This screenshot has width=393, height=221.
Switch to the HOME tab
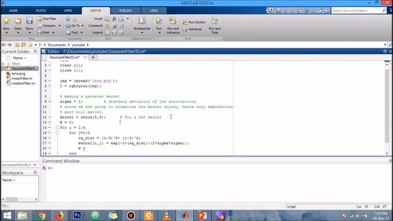(14, 10)
